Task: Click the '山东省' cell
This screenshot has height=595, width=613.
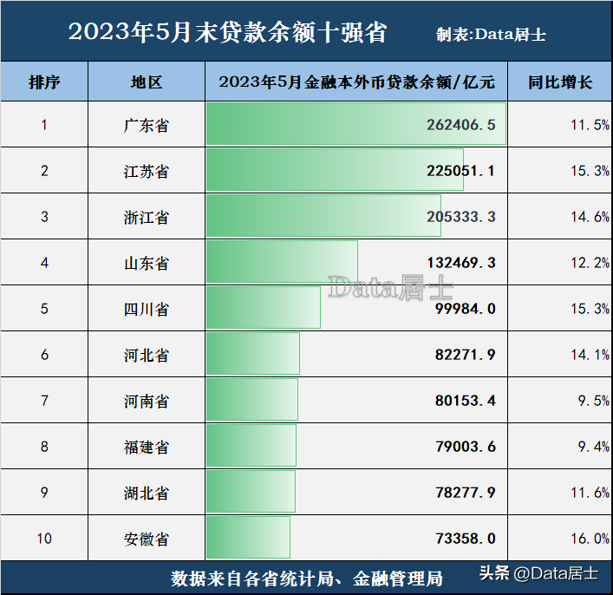Action: pos(147,263)
